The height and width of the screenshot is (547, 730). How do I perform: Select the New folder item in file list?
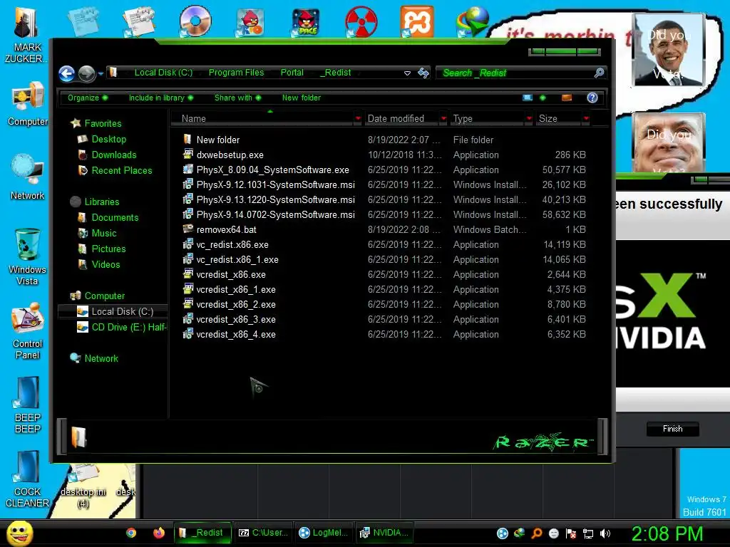[x=218, y=140]
